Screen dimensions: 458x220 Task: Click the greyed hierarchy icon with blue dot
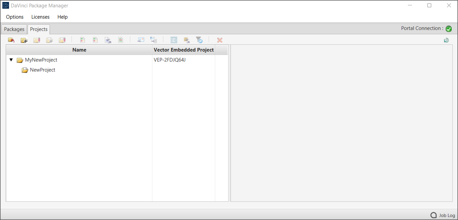coord(153,40)
